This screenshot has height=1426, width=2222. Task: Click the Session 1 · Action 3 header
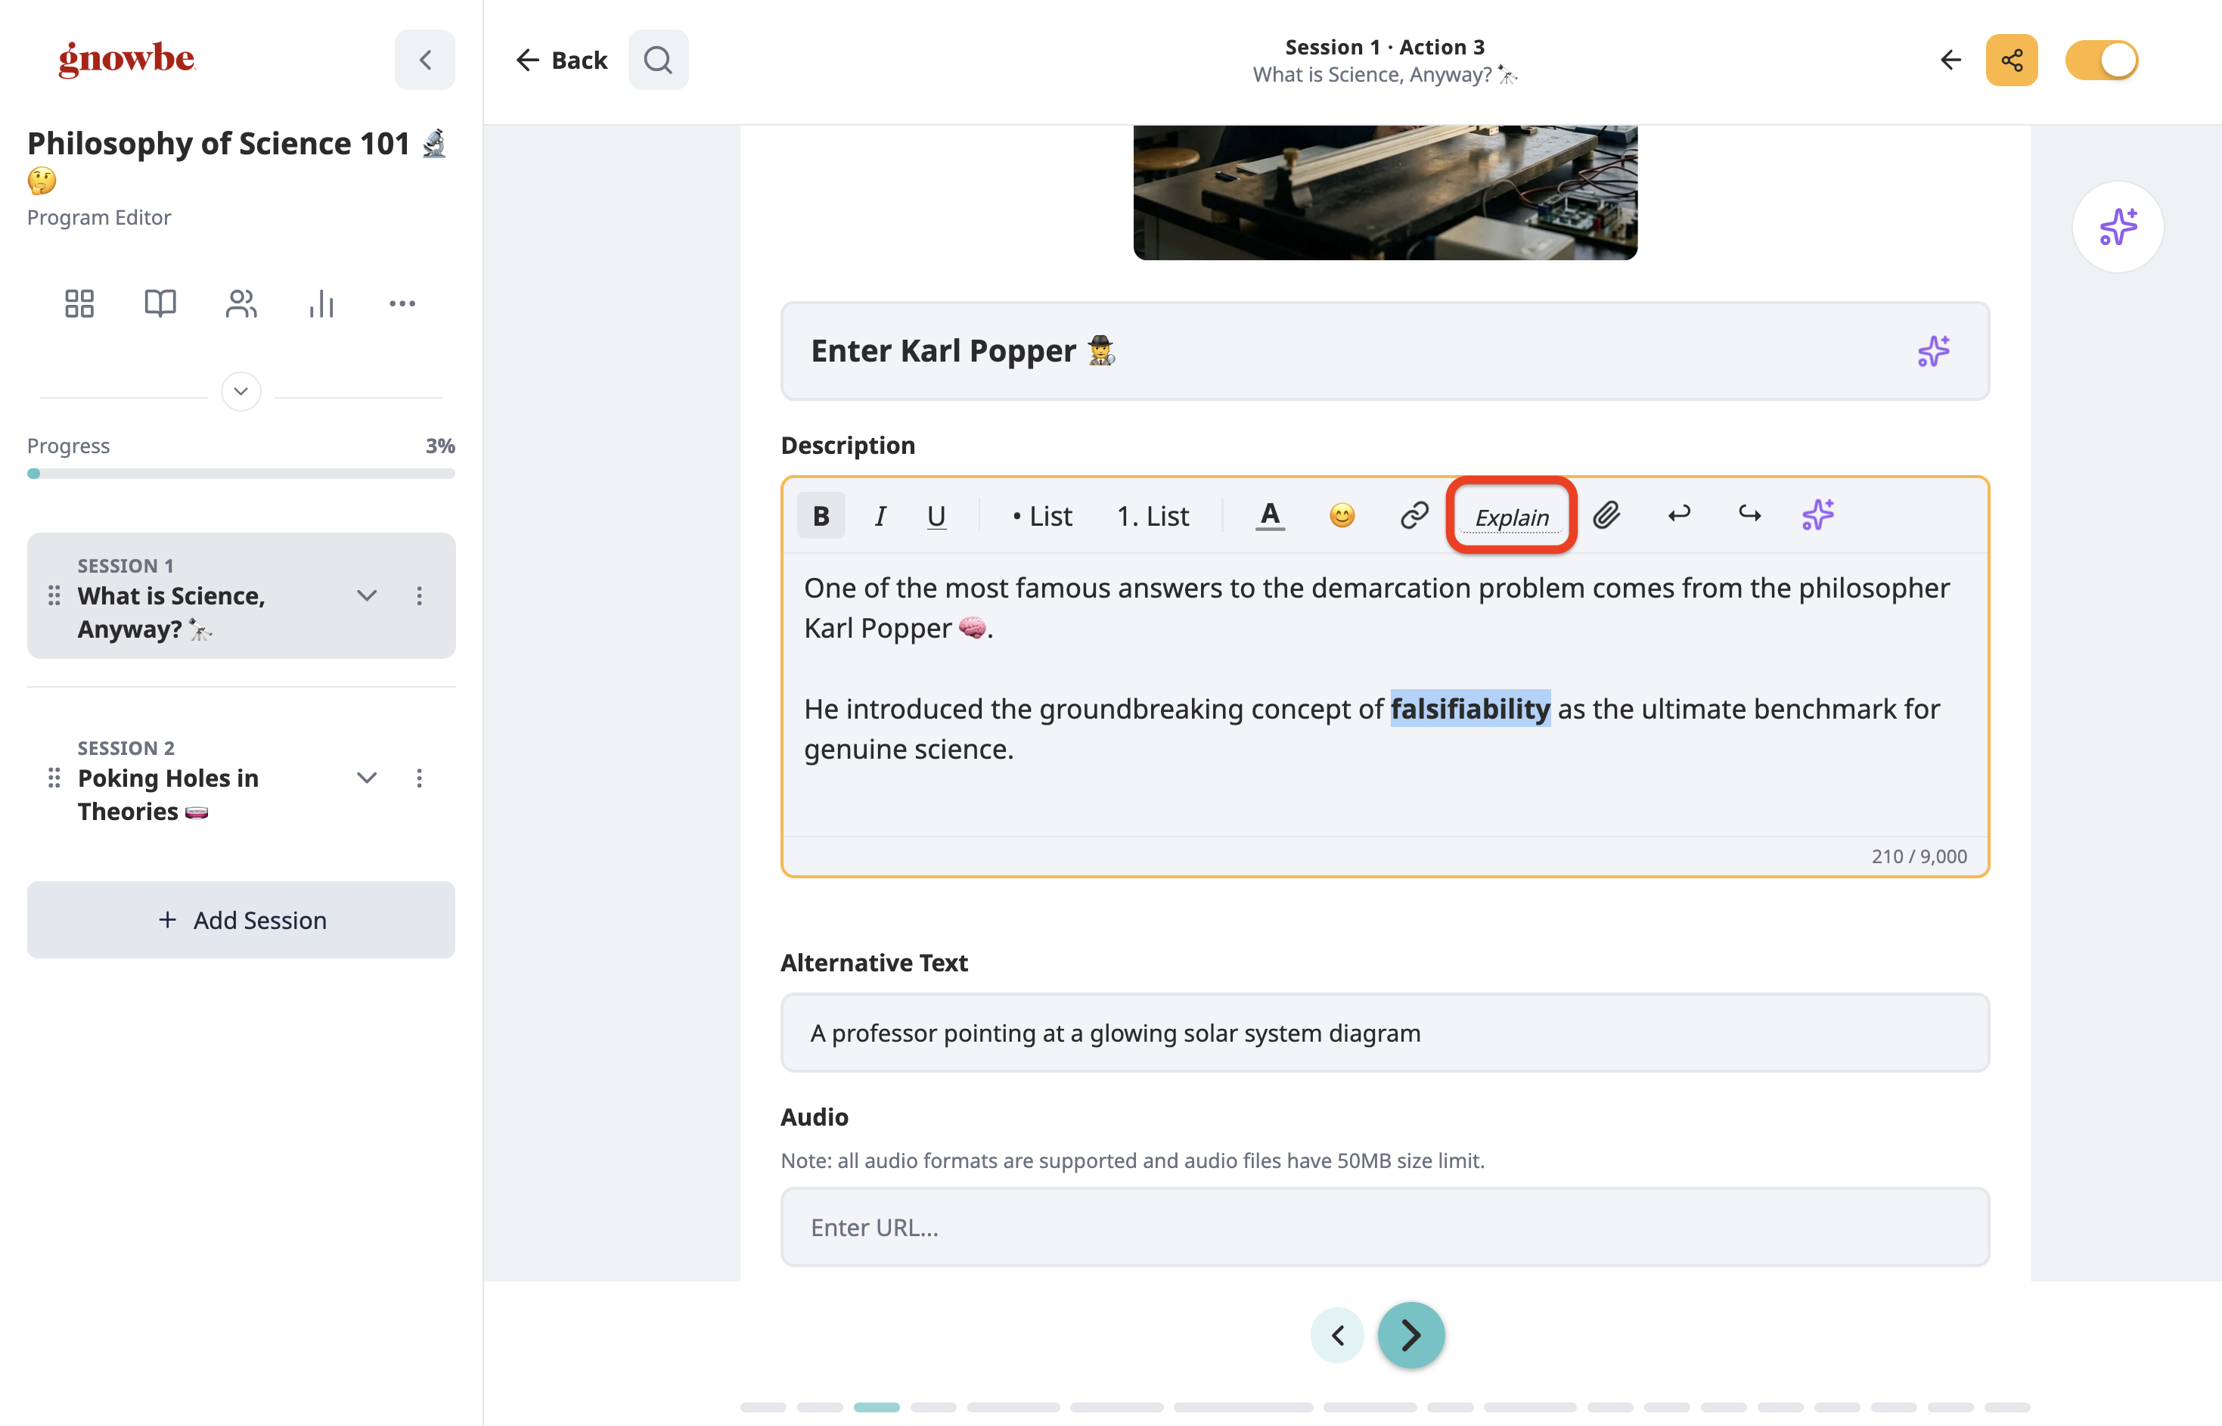(x=1385, y=46)
